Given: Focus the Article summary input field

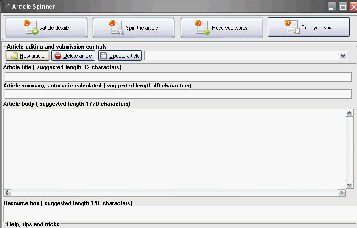Looking at the screenshot, I should tap(178, 94).
